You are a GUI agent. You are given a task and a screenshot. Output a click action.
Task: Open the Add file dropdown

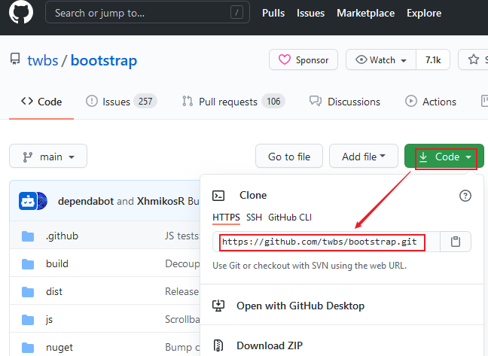click(x=364, y=156)
